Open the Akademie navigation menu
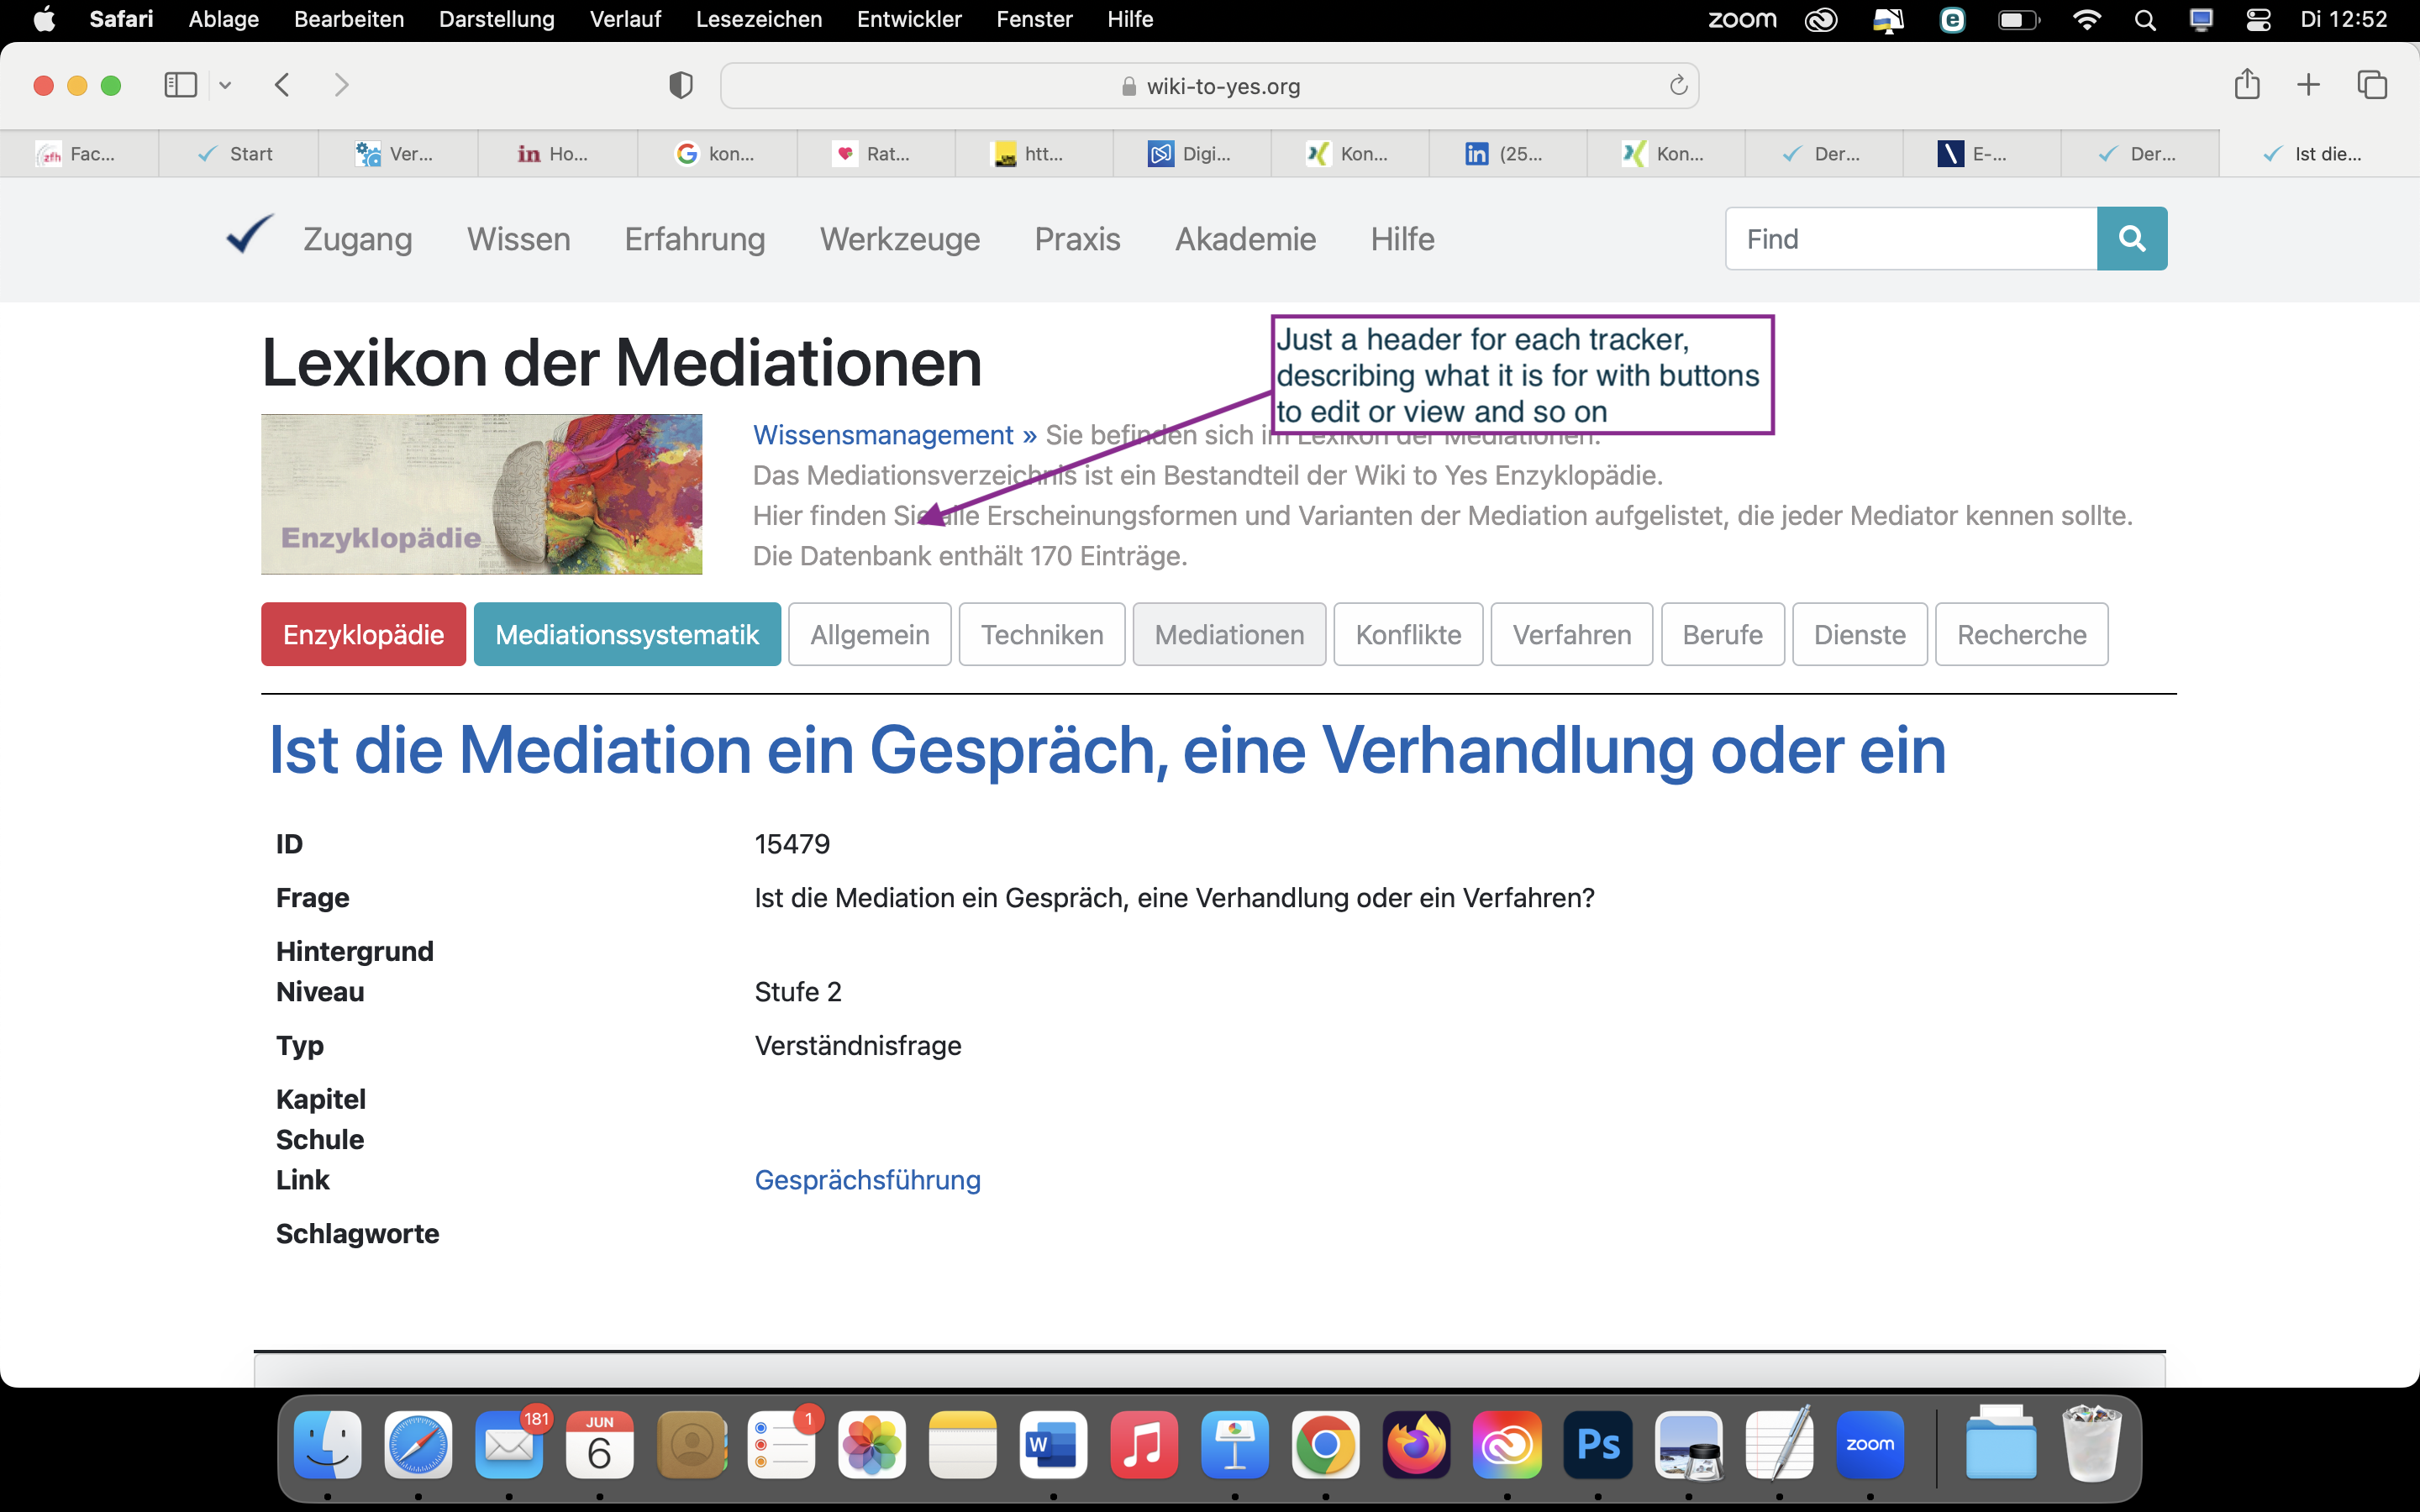Image resolution: width=2420 pixels, height=1512 pixels. 1245,239
